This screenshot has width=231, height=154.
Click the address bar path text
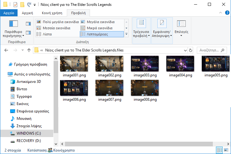coord(84,50)
